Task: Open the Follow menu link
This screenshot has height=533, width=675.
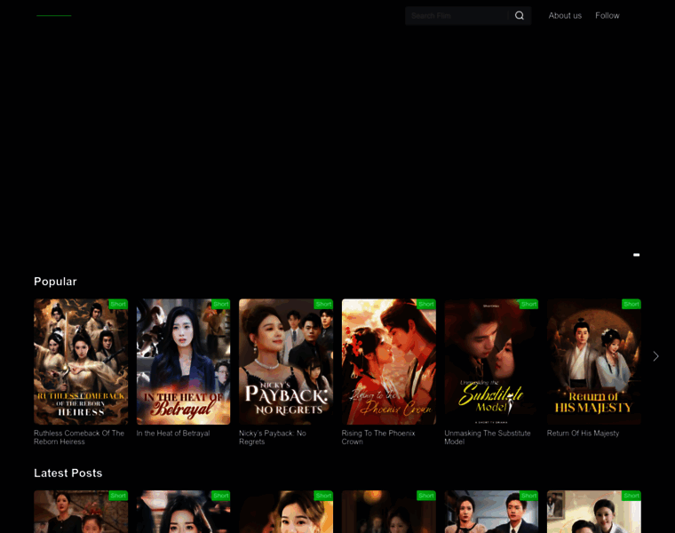Action: [x=607, y=15]
